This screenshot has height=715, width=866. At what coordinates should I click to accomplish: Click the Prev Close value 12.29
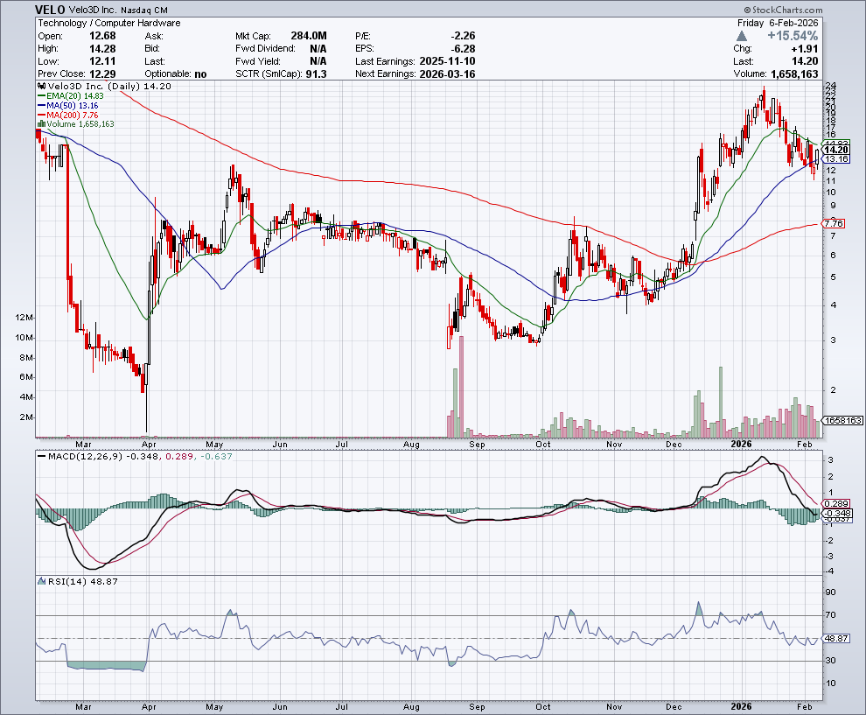[102, 74]
